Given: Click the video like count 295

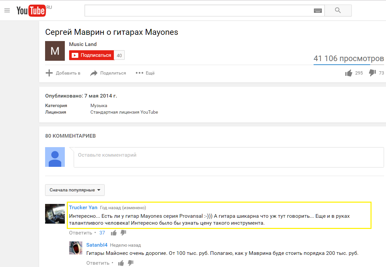Looking at the screenshot, I should click(359, 73).
